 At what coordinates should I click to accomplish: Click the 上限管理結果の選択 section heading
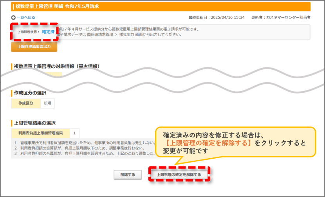(x=34, y=123)
